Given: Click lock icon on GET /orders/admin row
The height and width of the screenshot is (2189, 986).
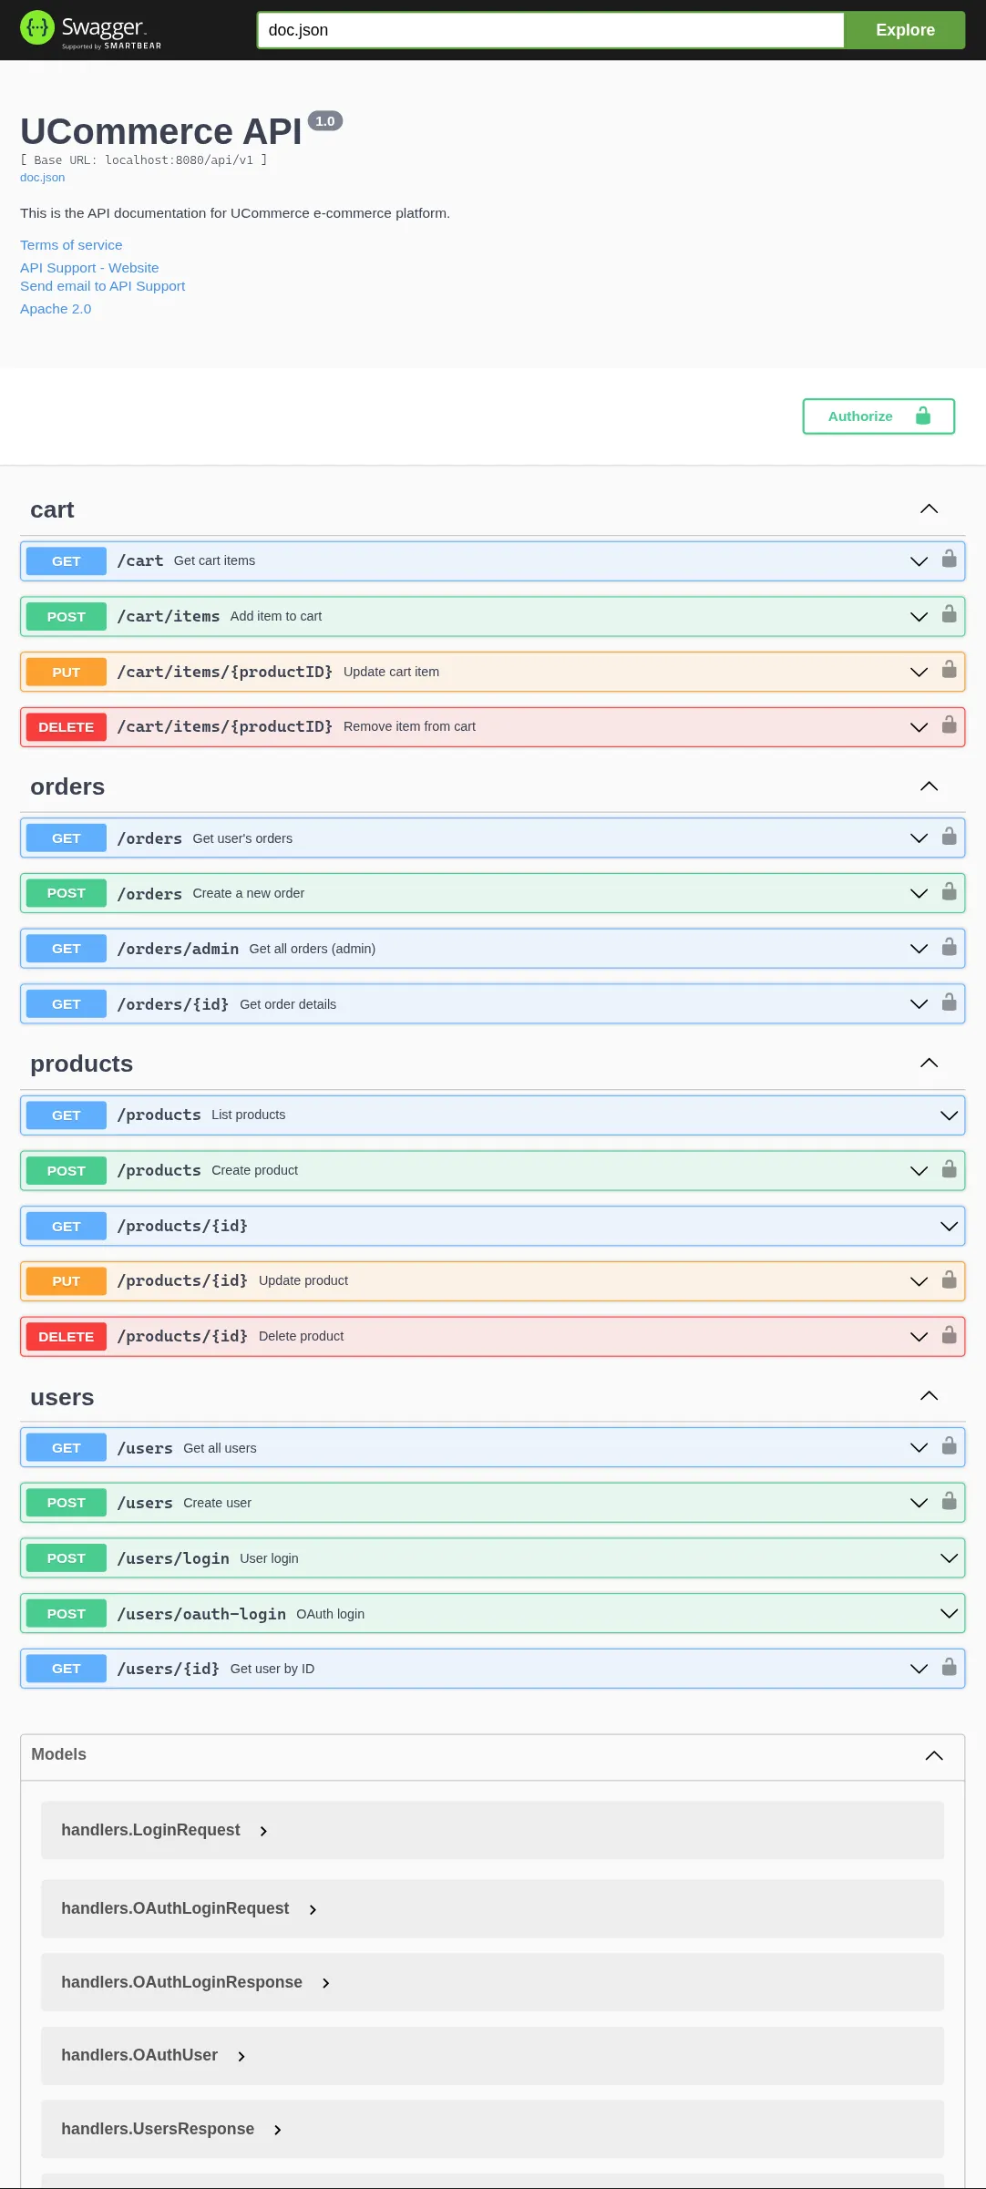Looking at the screenshot, I should point(949,948).
